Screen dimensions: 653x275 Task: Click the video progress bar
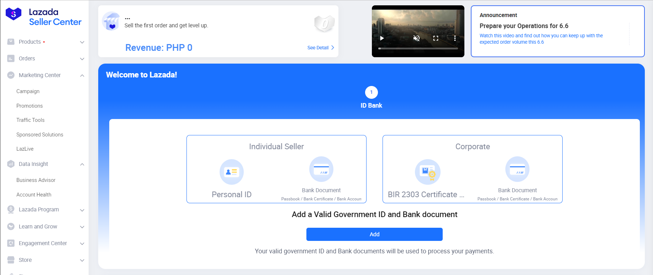418,48
